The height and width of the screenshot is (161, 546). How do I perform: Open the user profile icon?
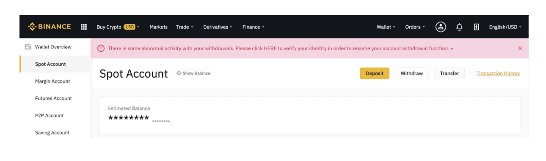[x=441, y=27]
